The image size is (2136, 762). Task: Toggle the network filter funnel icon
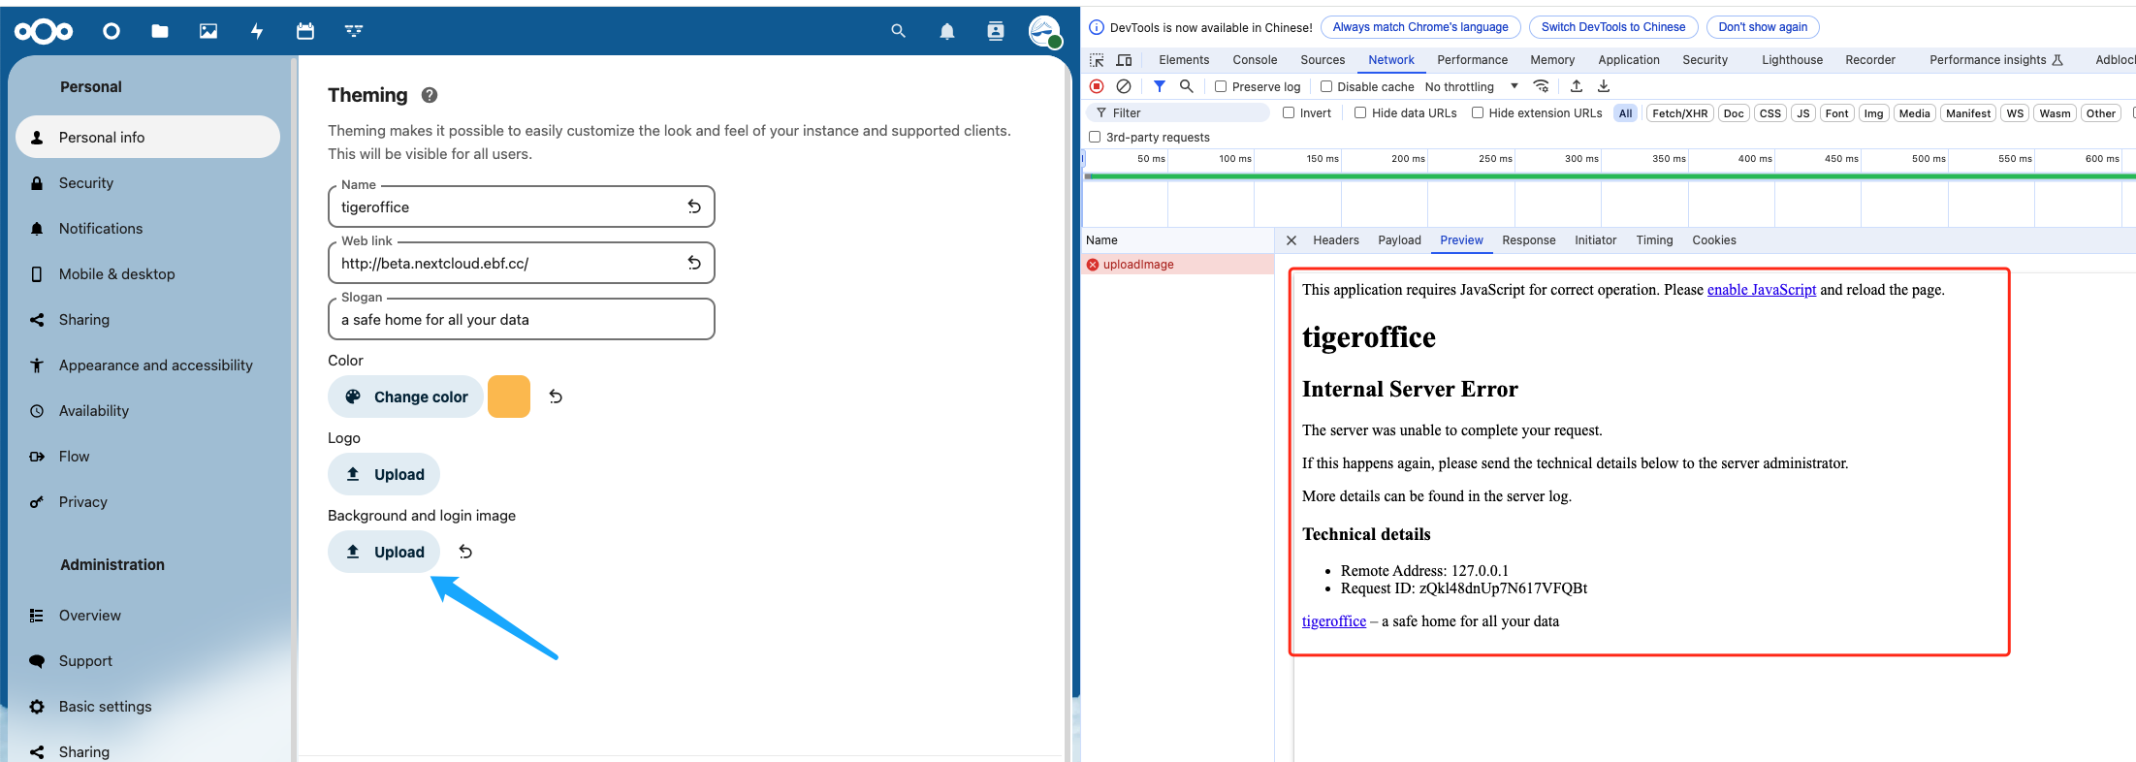point(1159,86)
